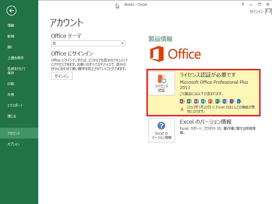This screenshot has width=272, height=204.
Task: Click the OneNote app icon
Action: [x=196, y=101]
